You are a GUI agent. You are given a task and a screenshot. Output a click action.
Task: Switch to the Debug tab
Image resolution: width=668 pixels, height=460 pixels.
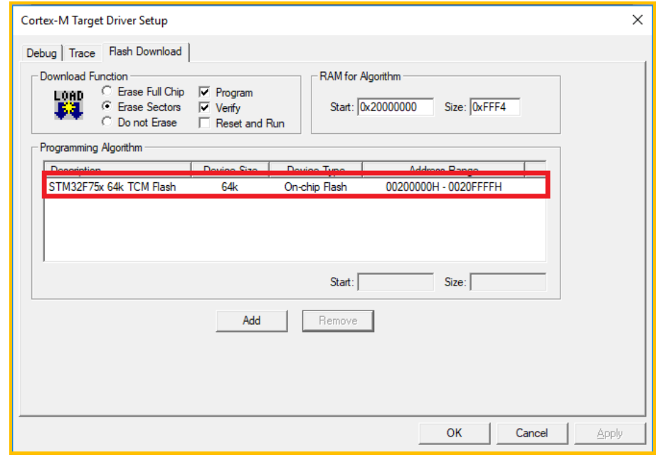41,53
